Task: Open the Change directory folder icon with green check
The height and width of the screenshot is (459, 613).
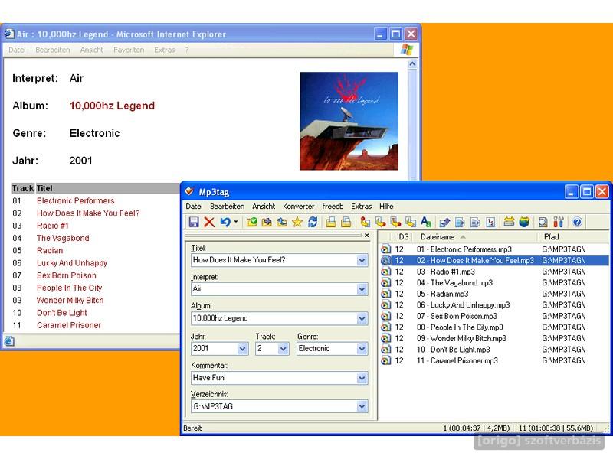Action: tap(252, 222)
